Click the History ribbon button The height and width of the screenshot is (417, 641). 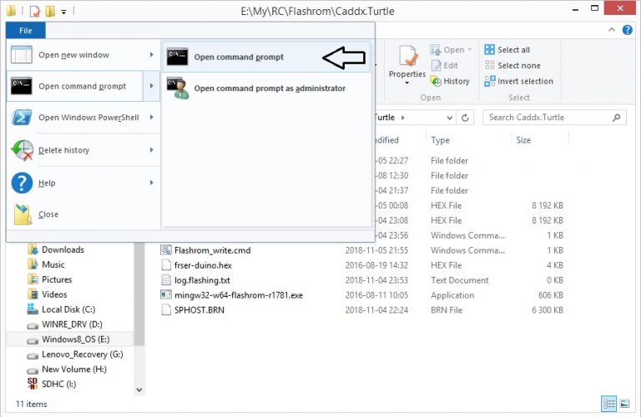coord(450,81)
